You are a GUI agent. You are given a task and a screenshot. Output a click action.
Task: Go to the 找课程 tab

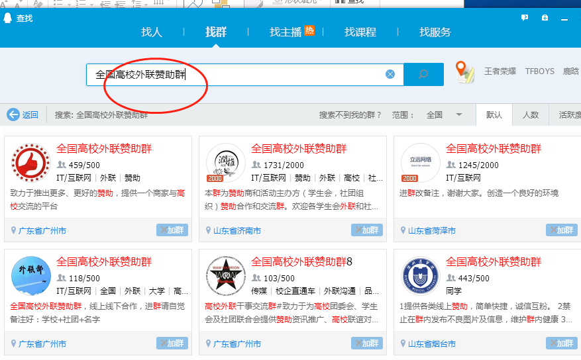coord(360,32)
